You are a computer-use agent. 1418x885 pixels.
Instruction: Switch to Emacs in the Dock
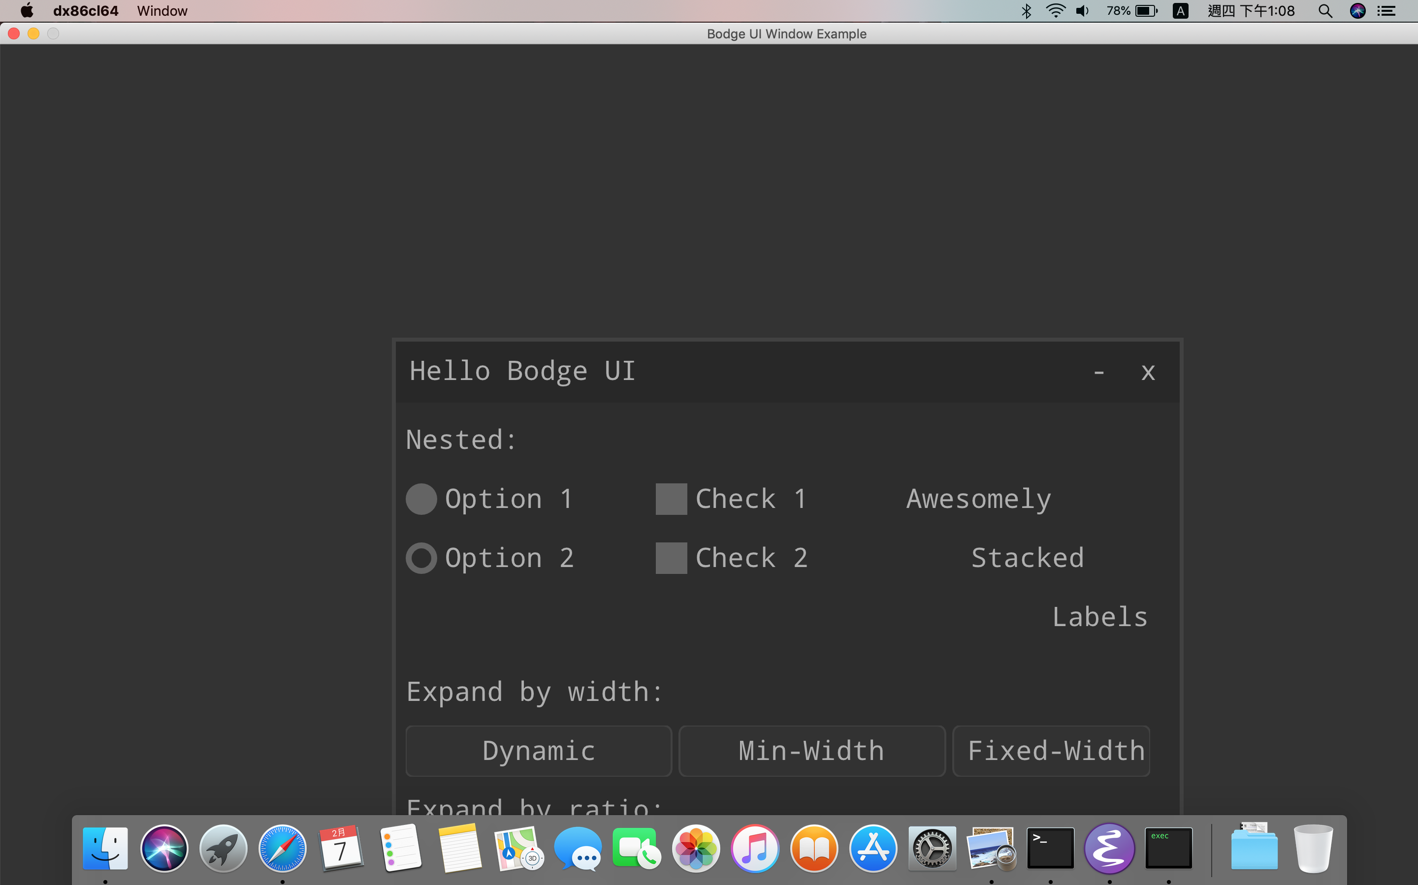[1109, 848]
